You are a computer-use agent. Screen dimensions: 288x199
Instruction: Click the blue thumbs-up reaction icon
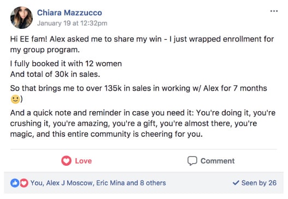pos(15,183)
